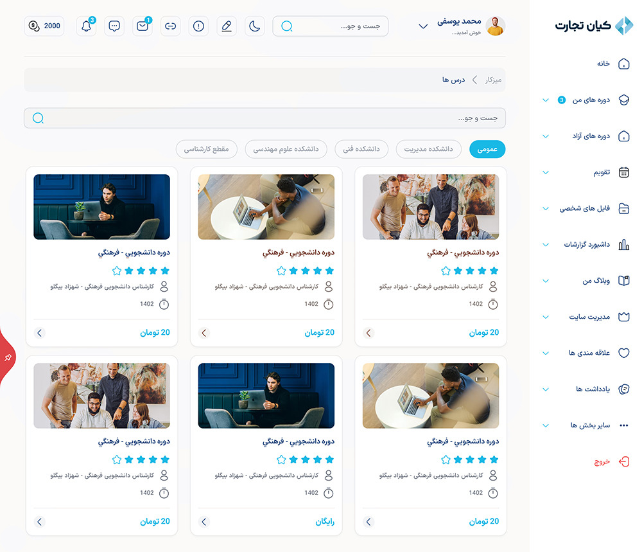Expand the تقویم sidebar item
The image size is (642, 552).
pyautogui.click(x=586, y=172)
